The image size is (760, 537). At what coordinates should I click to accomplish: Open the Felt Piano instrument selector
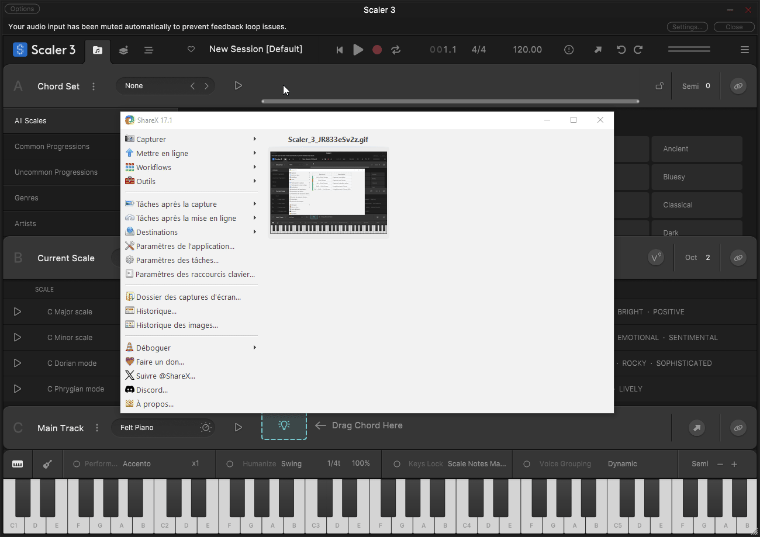[x=163, y=428]
